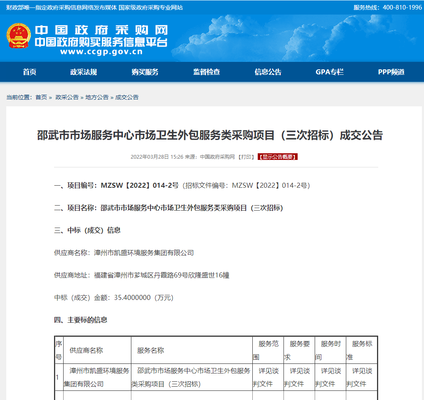Click the 中国政府购买服务信息平台 subtitle
Screen dimensions: 424x400
click(x=101, y=42)
